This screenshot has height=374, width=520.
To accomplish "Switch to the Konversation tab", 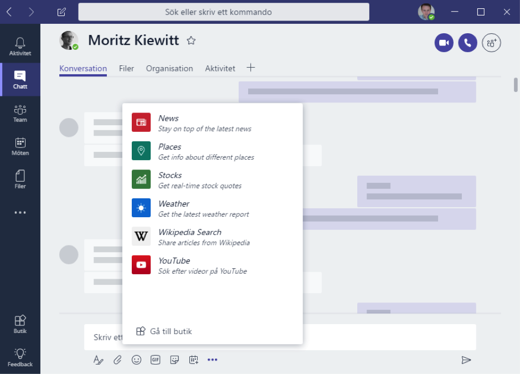I will 83,68.
